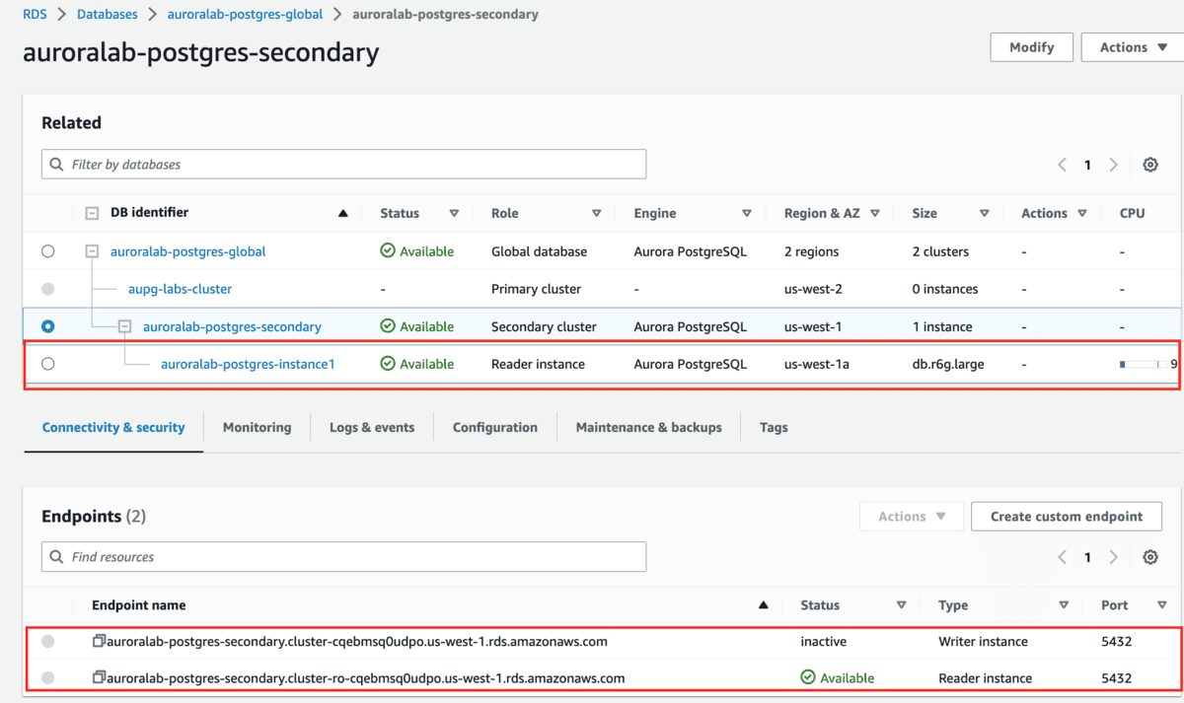
Task: Click inside the Filter by databases input field
Action: (345, 164)
